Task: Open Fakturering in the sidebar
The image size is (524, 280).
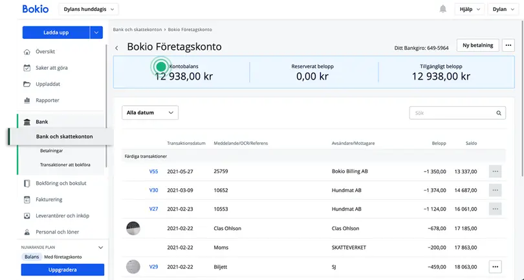Action: (x=49, y=199)
